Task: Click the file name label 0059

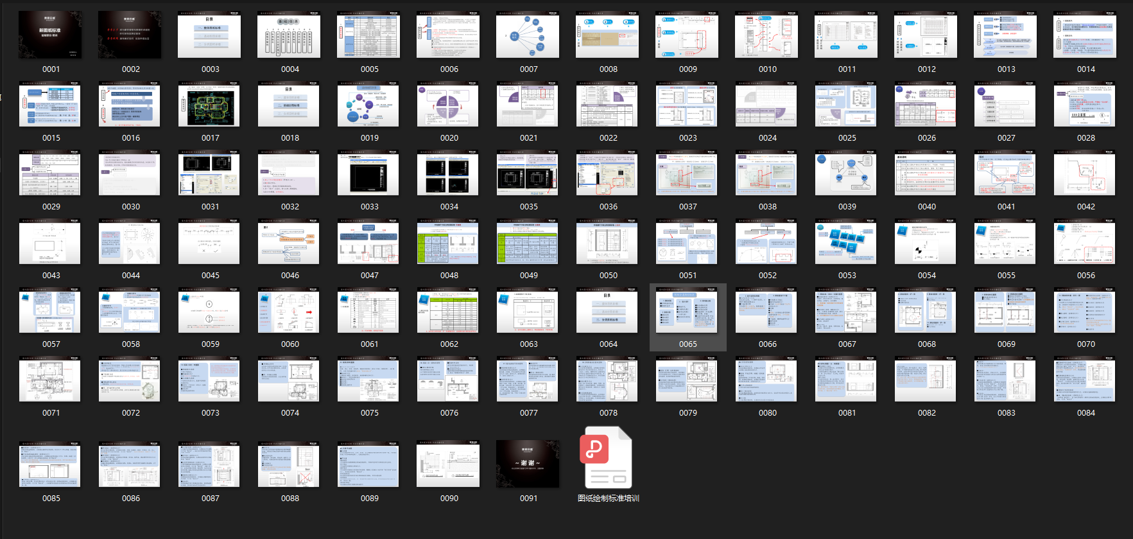Action: coord(211,344)
